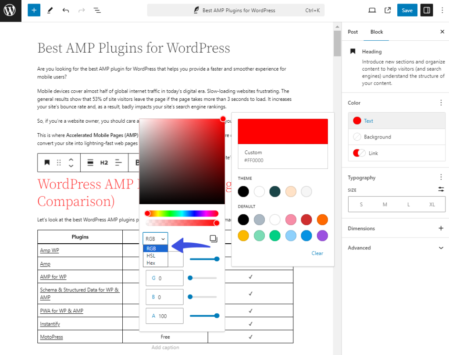Image resolution: width=449 pixels, height=355 pixels.
Task: Clear the selected text color
Action: 317,253
